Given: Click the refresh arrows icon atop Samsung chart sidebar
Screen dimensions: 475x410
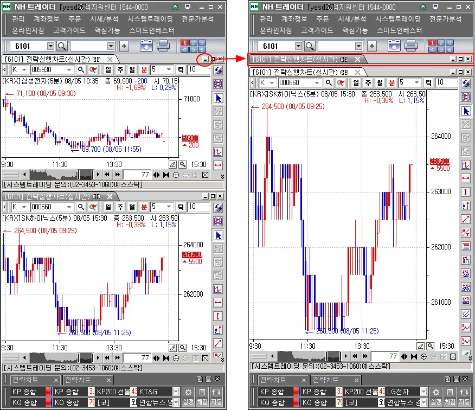Looking at the screenshot, I should 218,71.
